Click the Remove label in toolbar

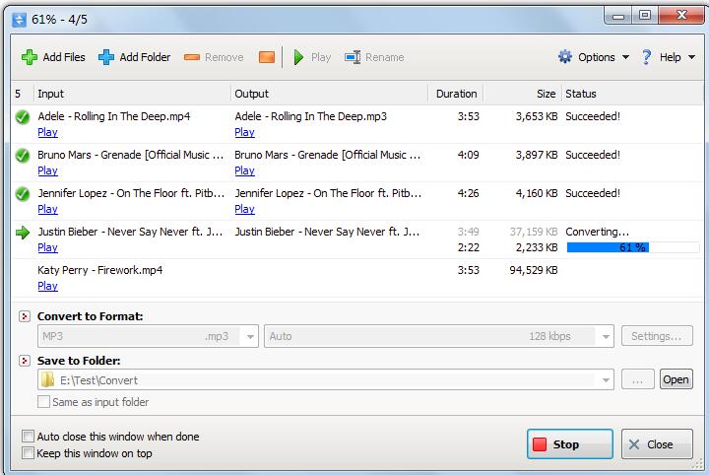tap(224, 57)
